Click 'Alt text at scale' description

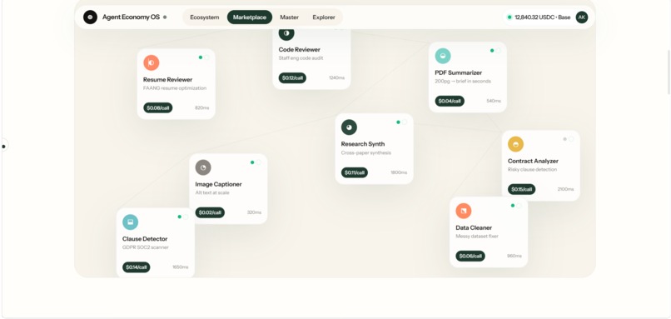tap(212, 192)
